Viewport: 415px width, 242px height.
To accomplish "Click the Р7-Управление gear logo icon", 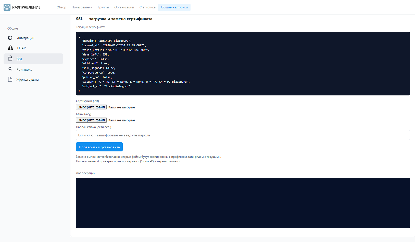I will point(7,7).
